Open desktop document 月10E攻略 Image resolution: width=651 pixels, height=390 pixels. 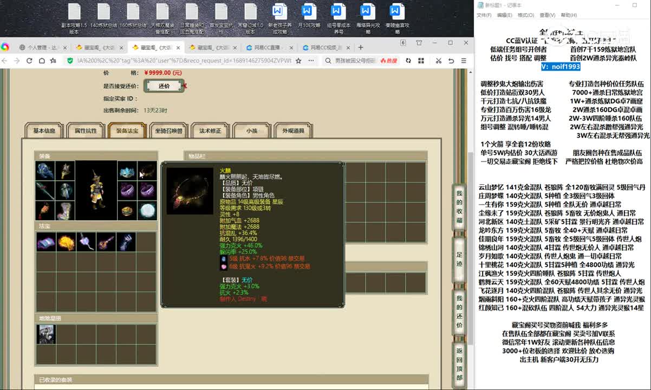click(309, 15)
